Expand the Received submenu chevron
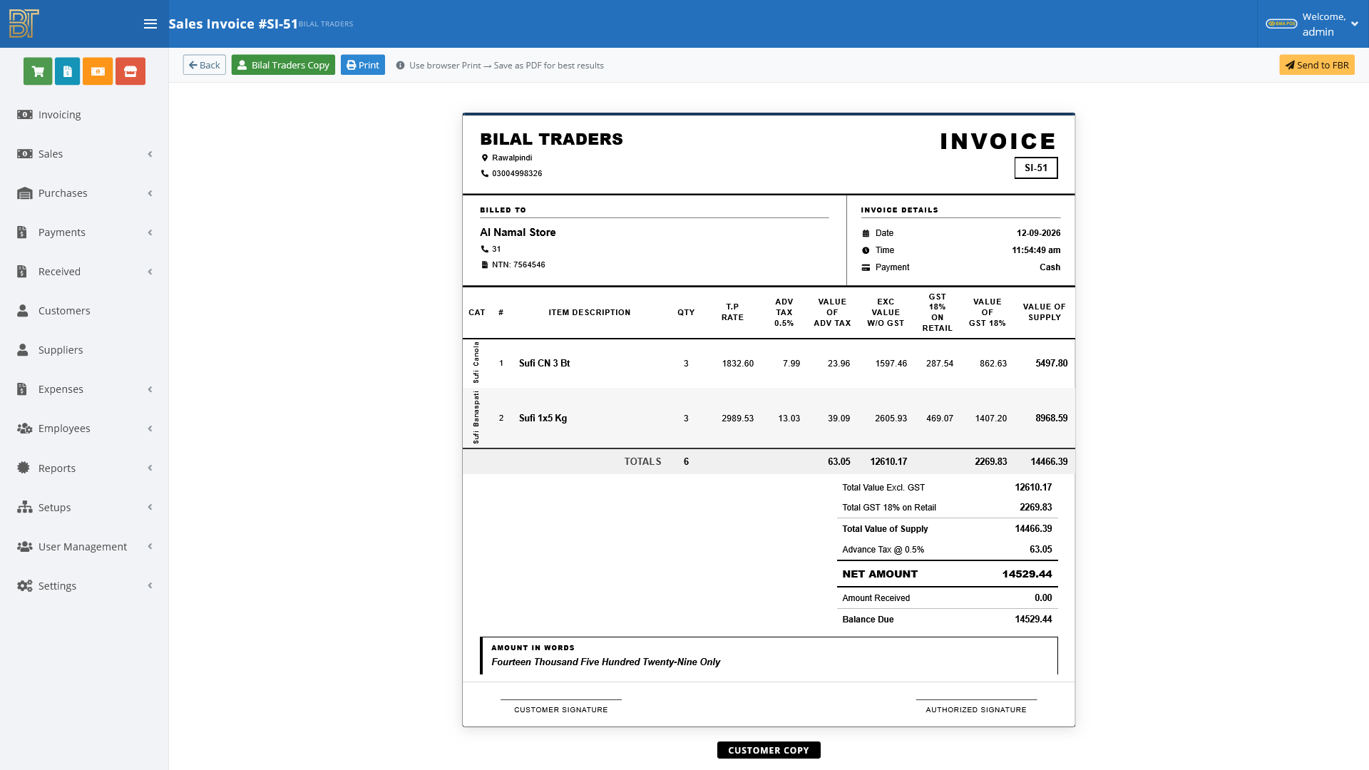This screenshot has width=1369, height=770. point(150,272)
